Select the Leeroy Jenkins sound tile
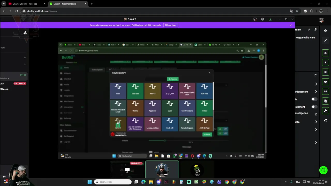This screenshot has width=331, height=186. click(x=153, y=124)
